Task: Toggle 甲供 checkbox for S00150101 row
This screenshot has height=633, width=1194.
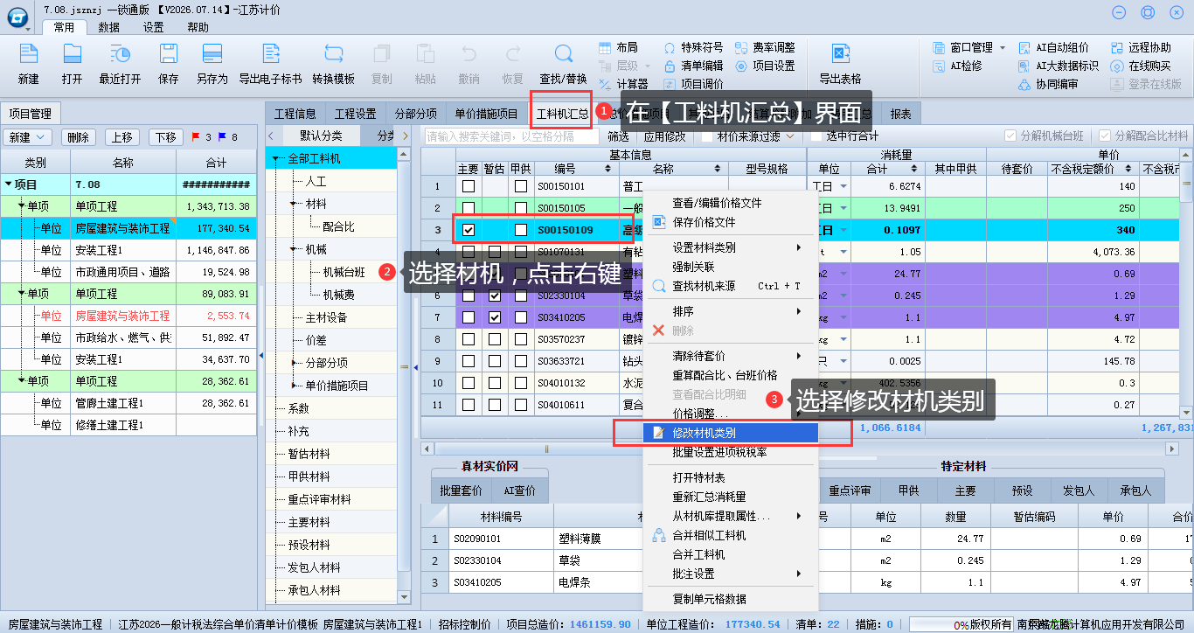Action: coord(521,185)
